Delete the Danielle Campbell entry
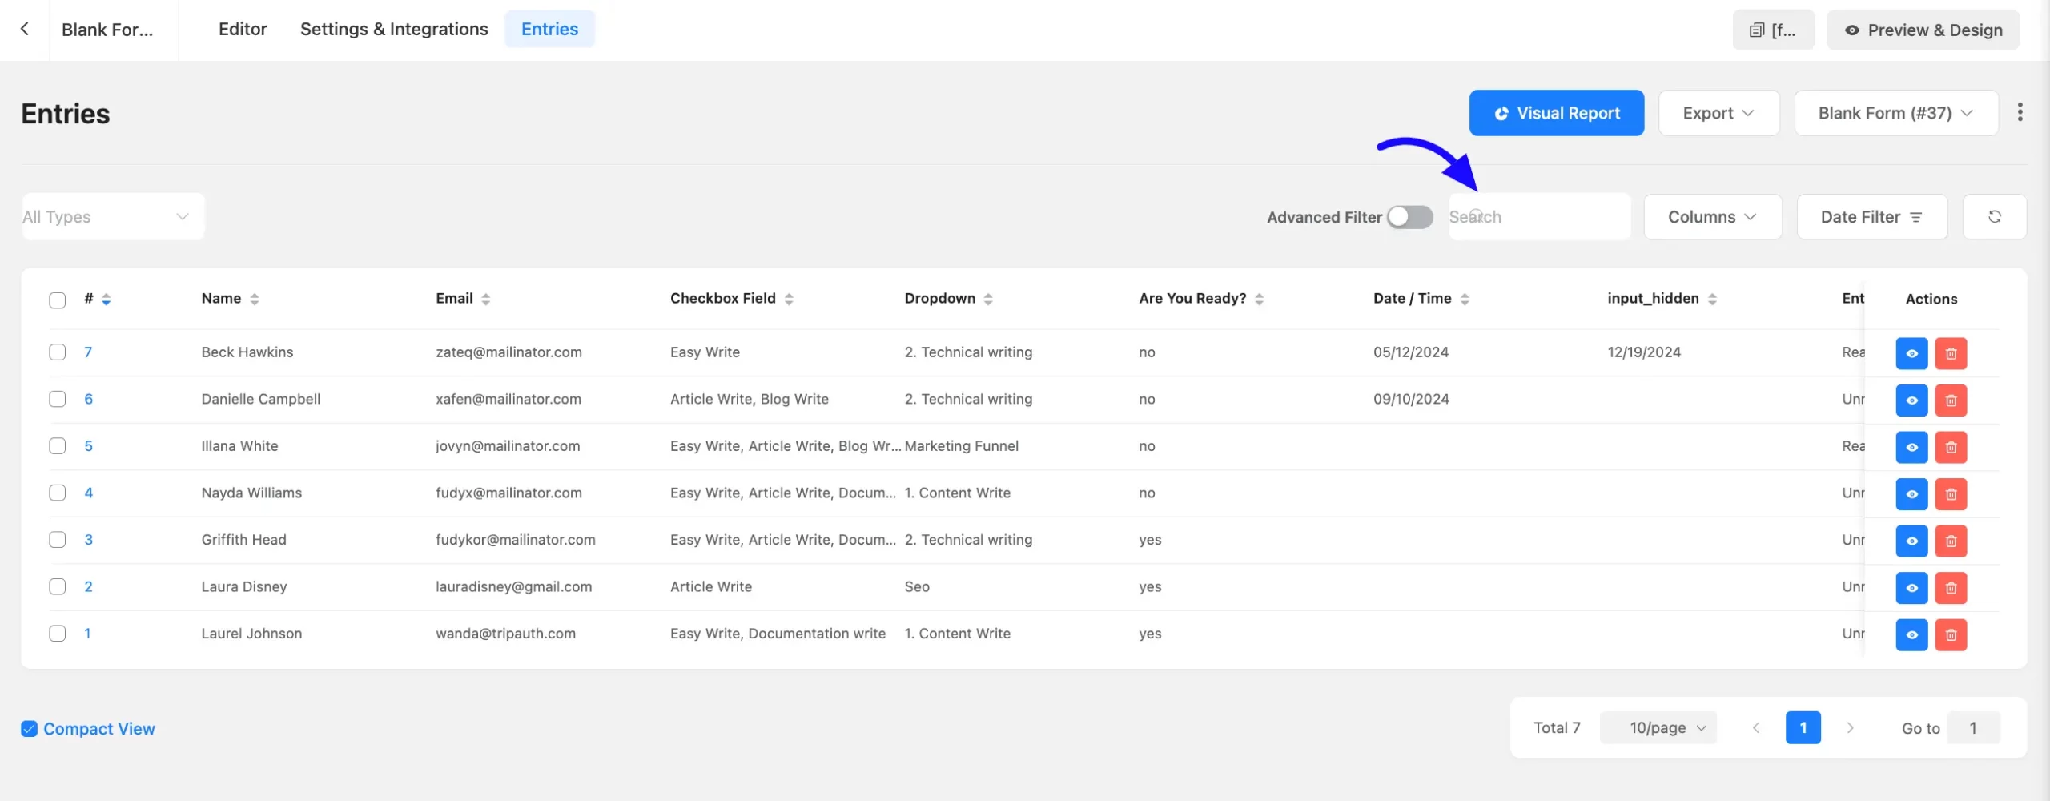 coord(1951,400)
